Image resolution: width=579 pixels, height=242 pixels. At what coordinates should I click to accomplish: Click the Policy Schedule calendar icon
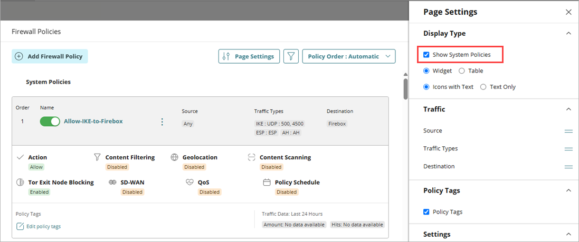click(267, 183)
